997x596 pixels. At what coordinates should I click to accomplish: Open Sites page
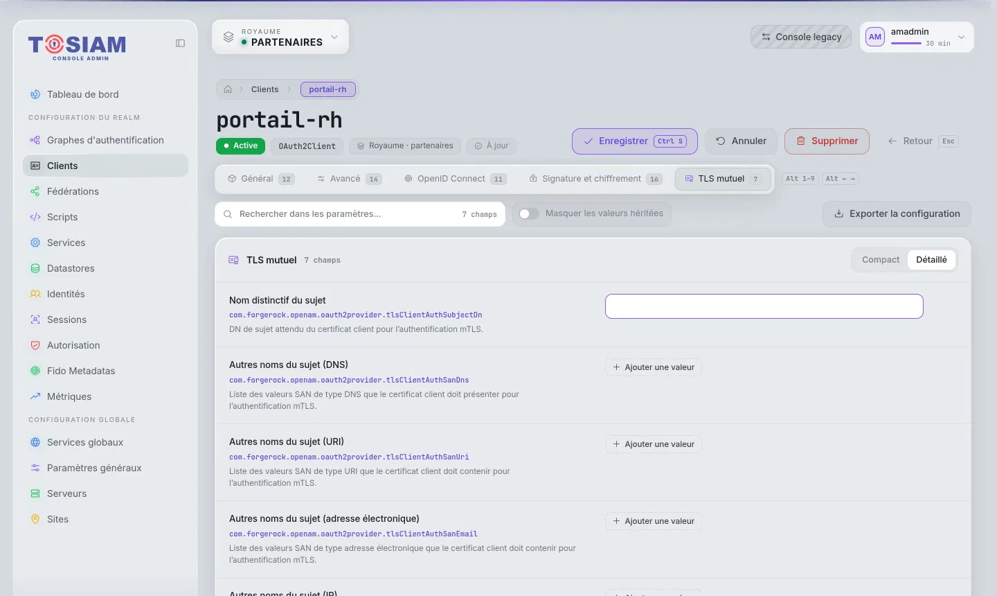point(105,519)
